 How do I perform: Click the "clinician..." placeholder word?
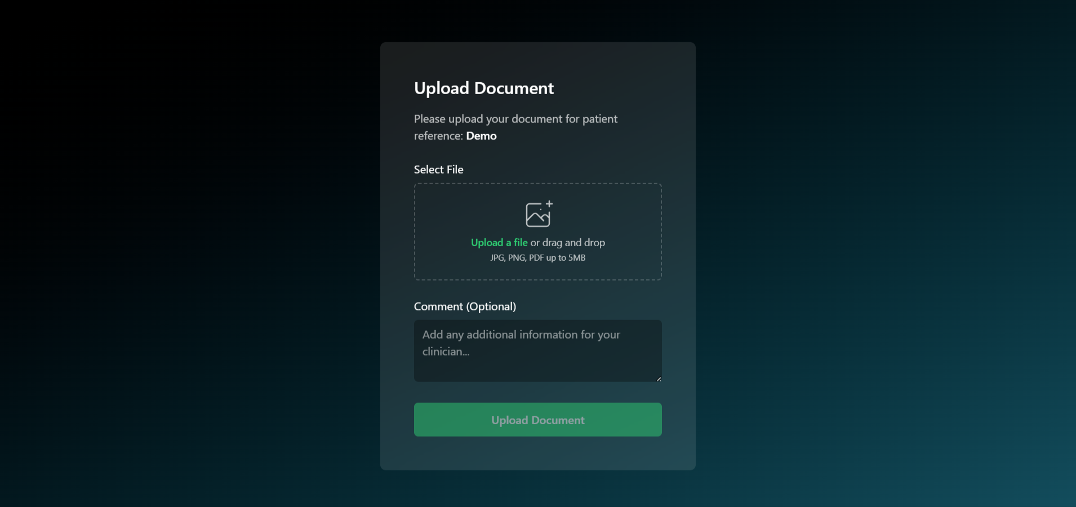click(x=446, y=352)
